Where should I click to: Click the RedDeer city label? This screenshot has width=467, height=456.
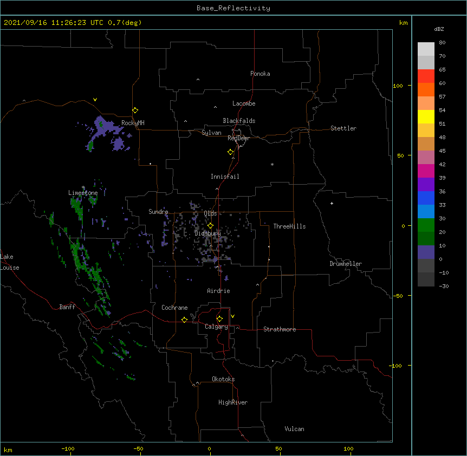[x=238, y=138]
